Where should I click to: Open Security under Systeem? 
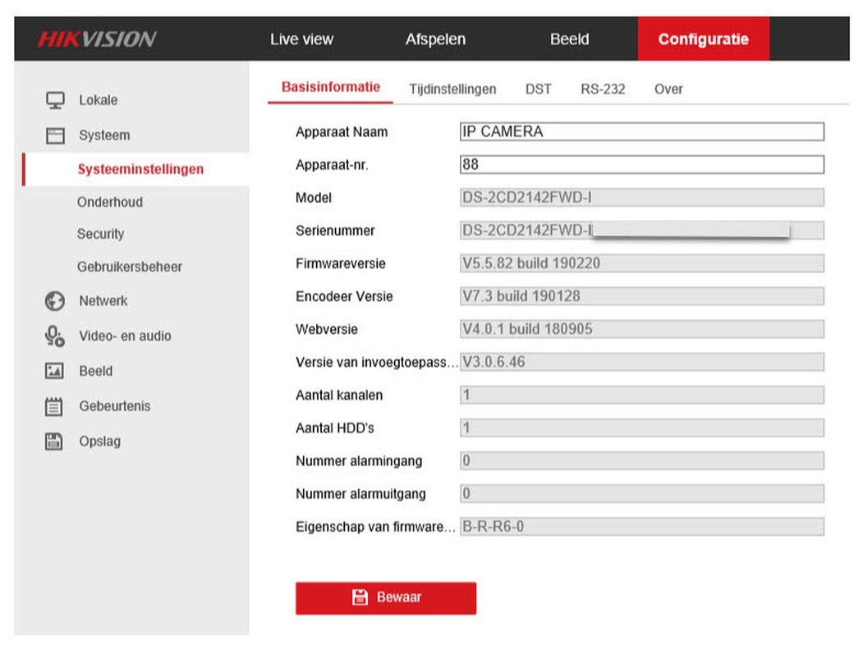[x=101, y=234]
